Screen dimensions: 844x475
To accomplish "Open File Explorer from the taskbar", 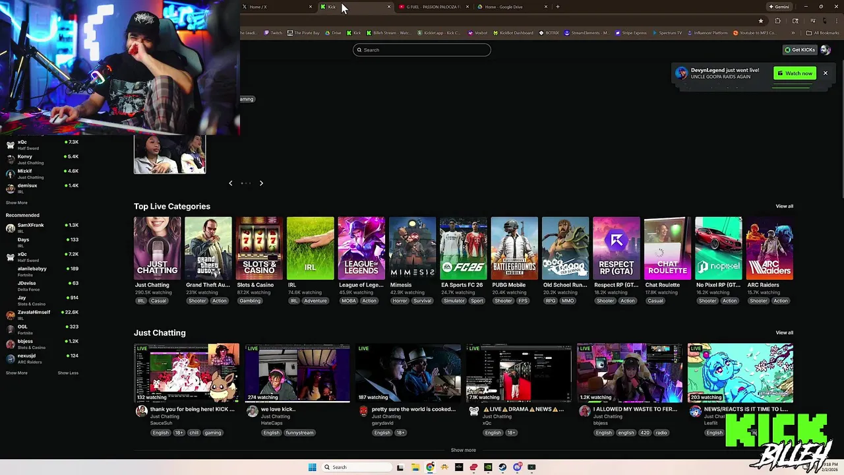I will coord(415,467).
